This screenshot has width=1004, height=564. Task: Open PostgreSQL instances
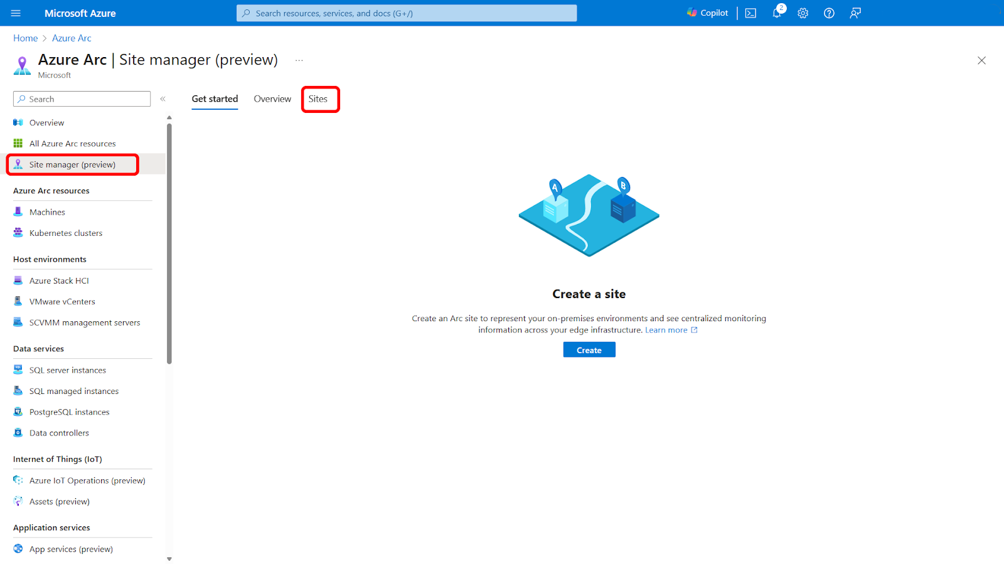70,412
